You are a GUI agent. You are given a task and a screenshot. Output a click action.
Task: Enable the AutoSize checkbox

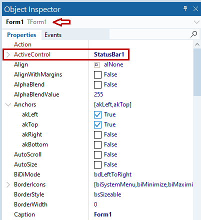click(x=97, y=164)
